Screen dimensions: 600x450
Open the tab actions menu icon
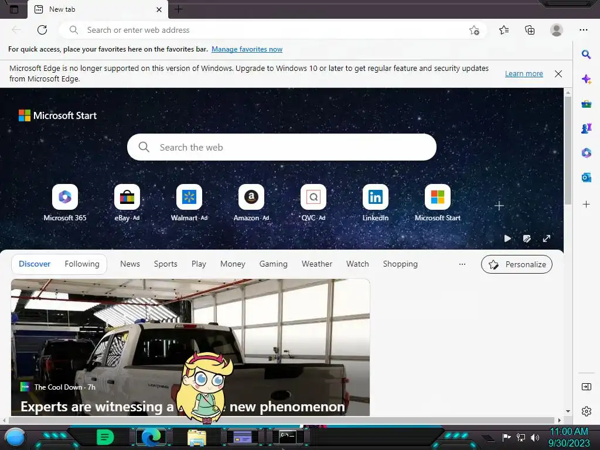click(14, 9)
